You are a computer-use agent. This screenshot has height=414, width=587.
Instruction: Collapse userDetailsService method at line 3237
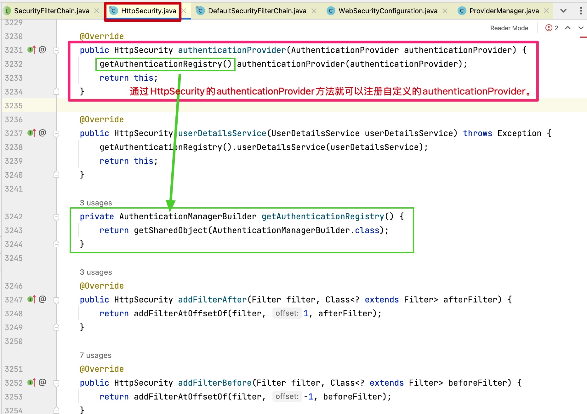tap(56, 134)
